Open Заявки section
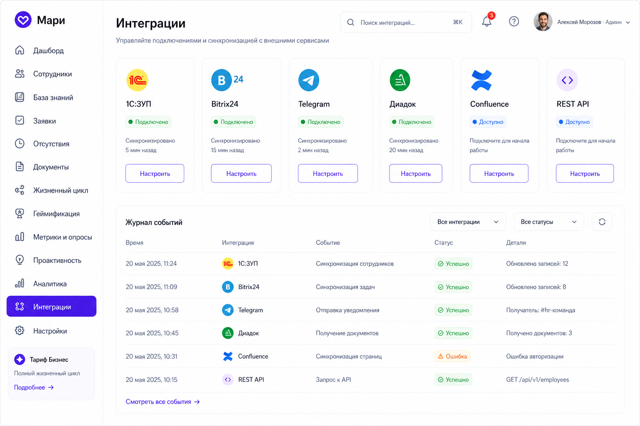Screen dimensions: 640x426 click(x=51, y=121)
